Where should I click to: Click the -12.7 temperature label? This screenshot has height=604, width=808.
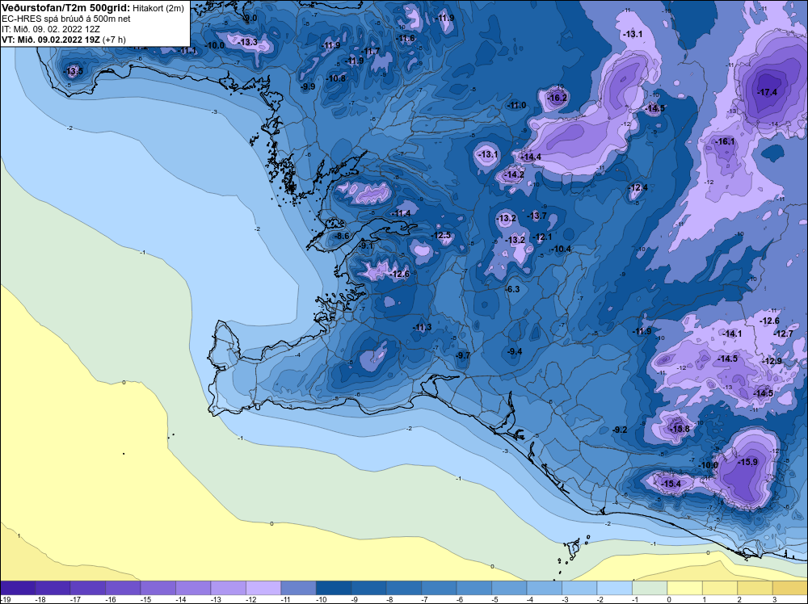pyautogui.click(x=783, y=333)
